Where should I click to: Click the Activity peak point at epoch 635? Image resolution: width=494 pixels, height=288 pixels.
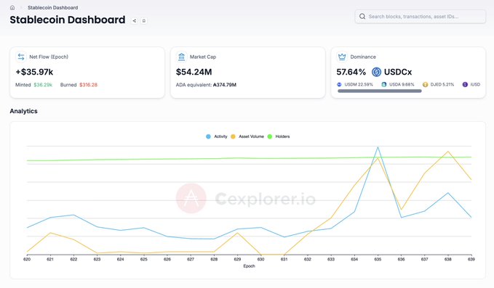pos(378,147)
